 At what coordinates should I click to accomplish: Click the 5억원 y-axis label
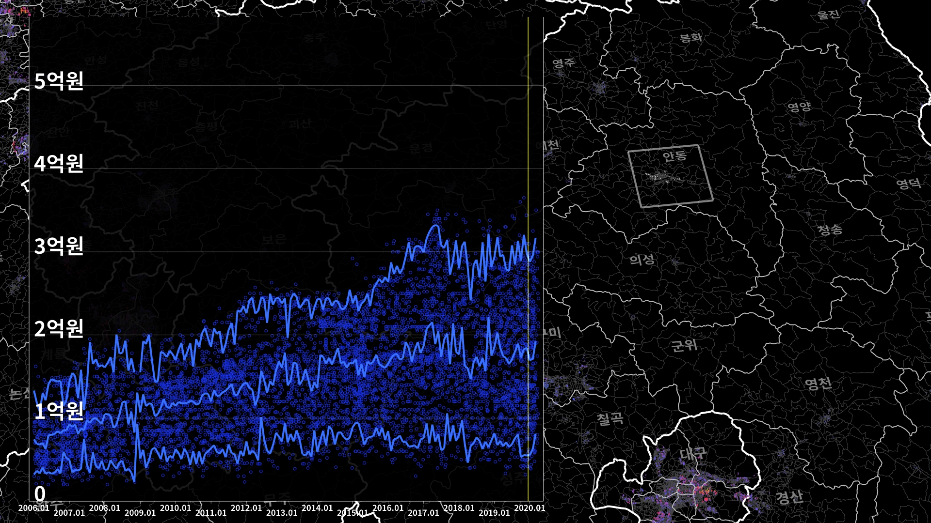pos(59,80)
